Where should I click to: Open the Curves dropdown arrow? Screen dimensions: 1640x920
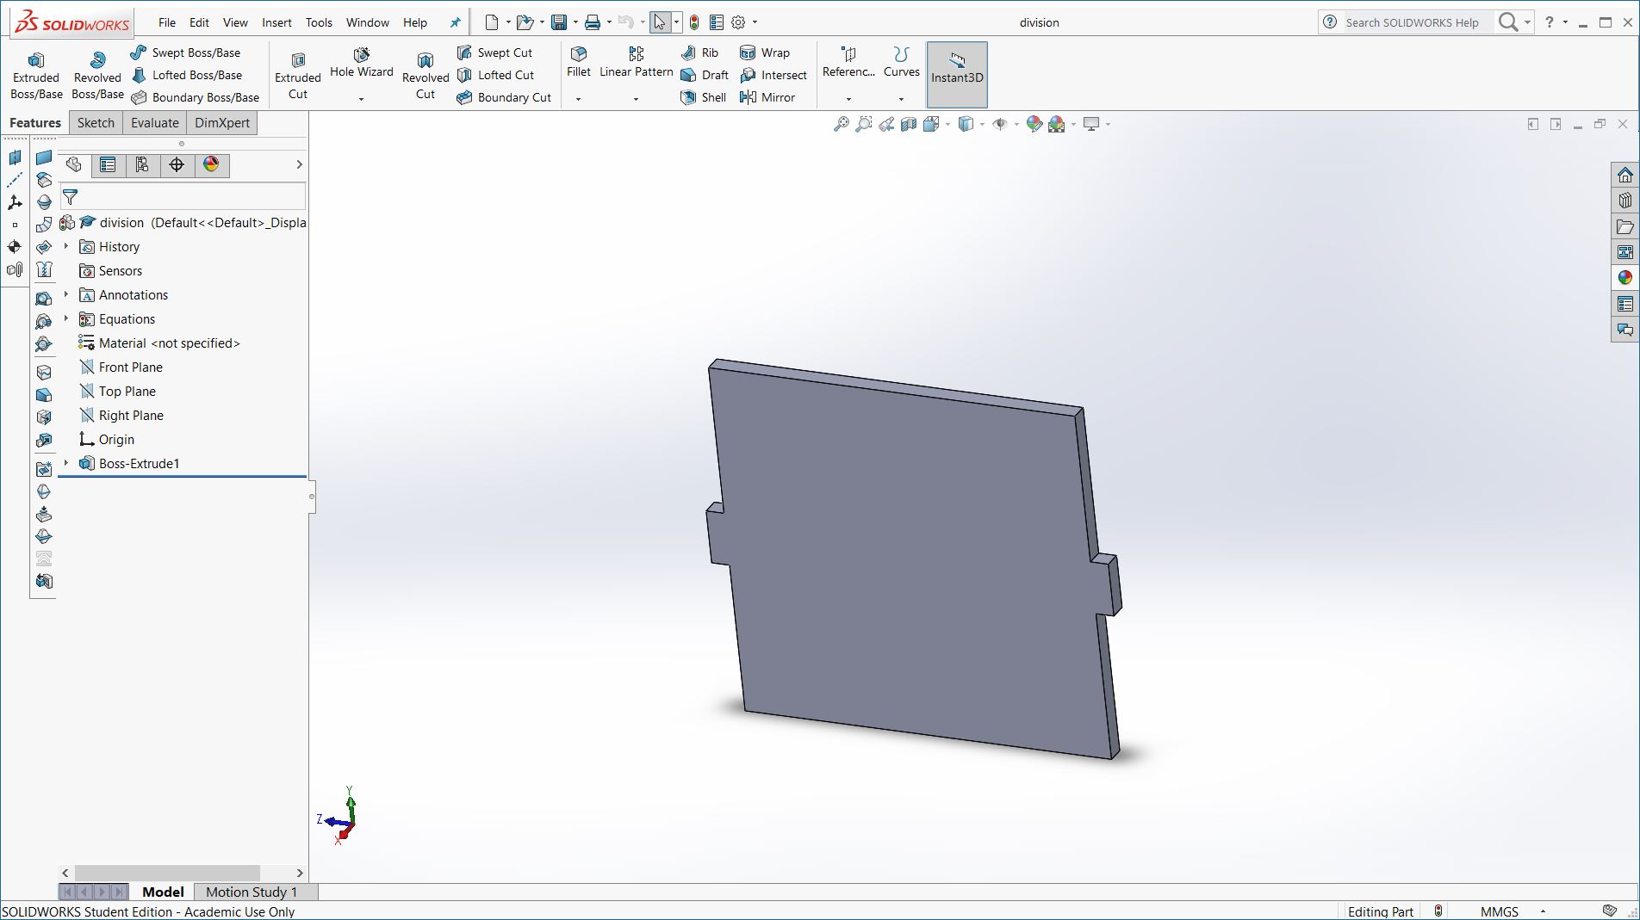pos(901,99)
